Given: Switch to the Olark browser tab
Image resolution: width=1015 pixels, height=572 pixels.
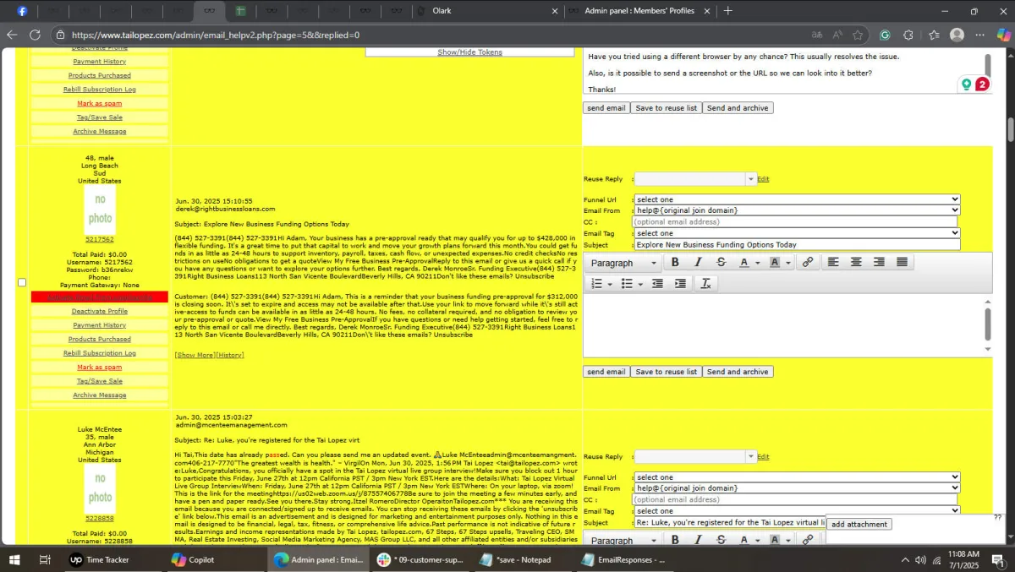Looking at the screenshot, I should 489,11.
